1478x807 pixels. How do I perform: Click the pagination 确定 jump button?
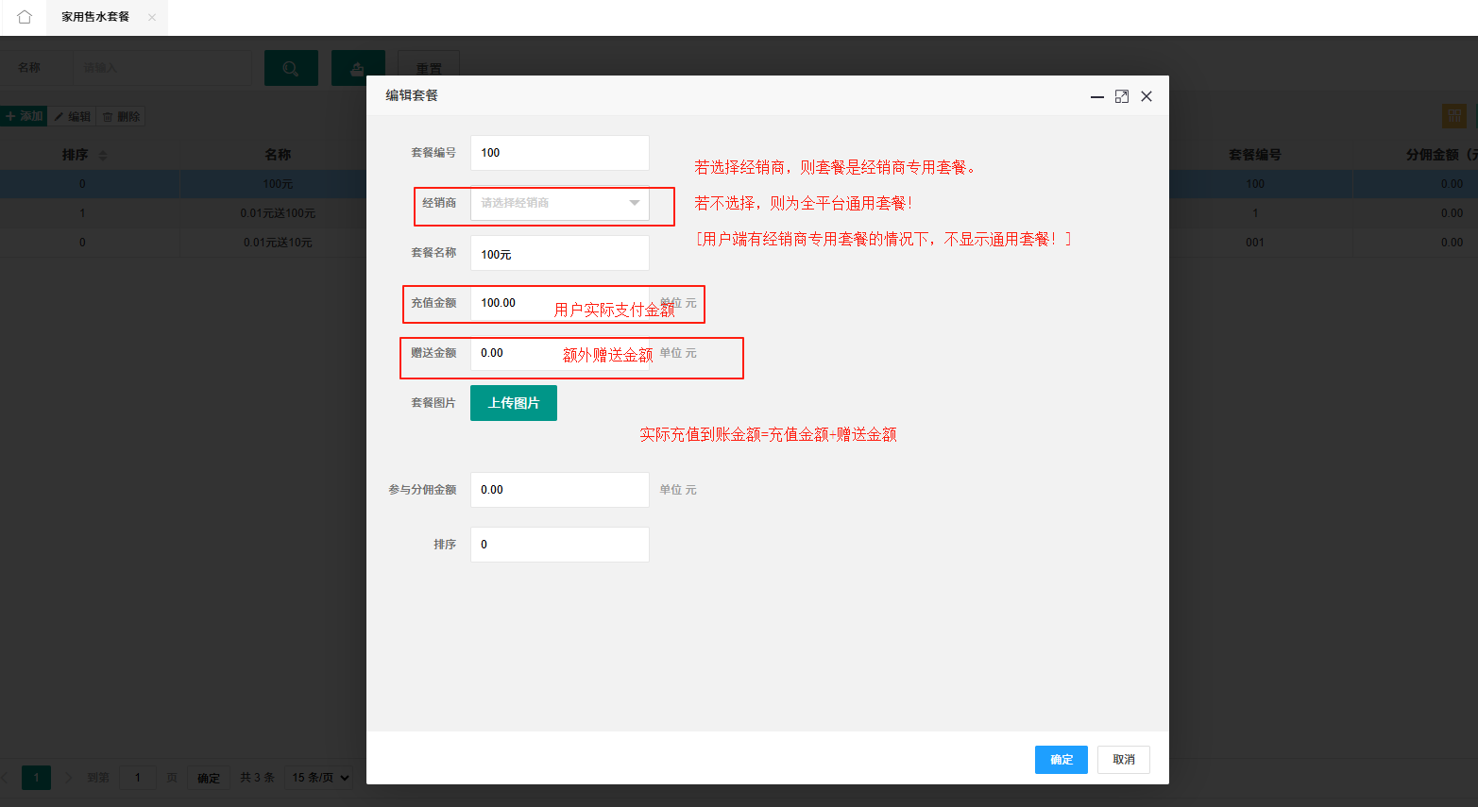click(x=209, y=778)
